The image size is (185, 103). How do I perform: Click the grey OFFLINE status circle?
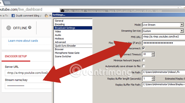[x=9, y=28]
